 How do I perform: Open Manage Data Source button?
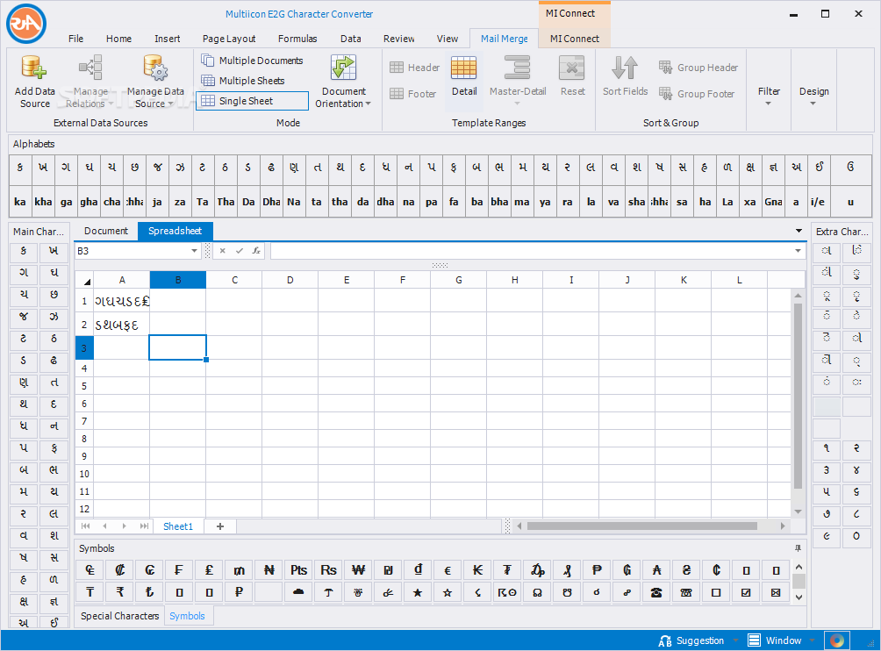tap(155, 82)
